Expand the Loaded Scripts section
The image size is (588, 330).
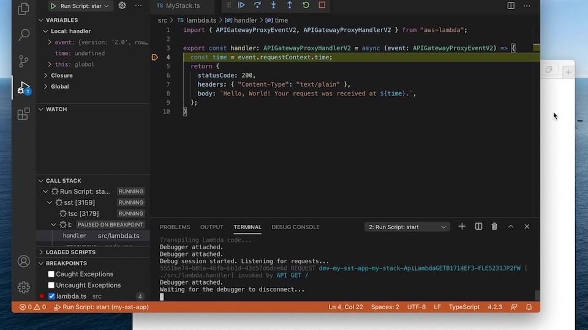(x=70, y=252)
